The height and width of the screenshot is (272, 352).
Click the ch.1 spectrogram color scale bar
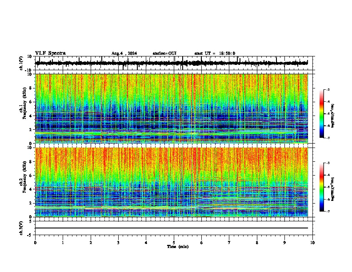coord(322,114)
